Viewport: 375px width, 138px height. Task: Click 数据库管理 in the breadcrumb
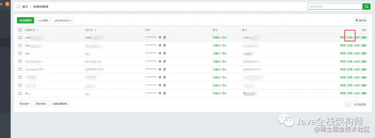(x=41, y=7)
